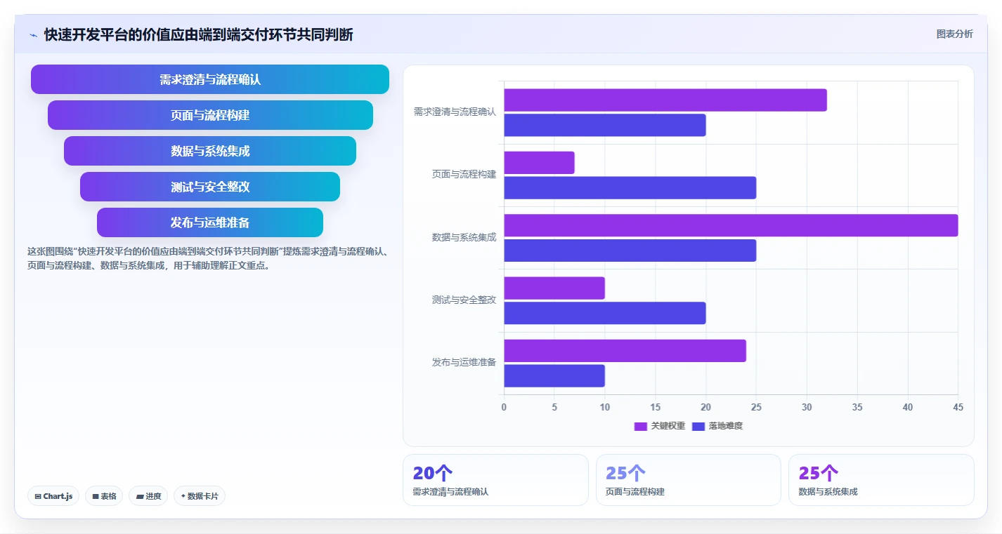Image resolution: width=1002 pixels, height=534 pixels.
Task: Click the Chart.js tag chip
Action: [53, 496]
